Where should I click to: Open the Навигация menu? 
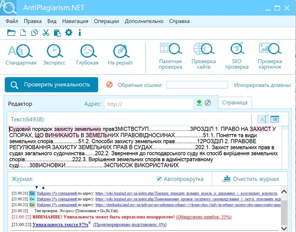pyautogui.click(x=75, y=21)
